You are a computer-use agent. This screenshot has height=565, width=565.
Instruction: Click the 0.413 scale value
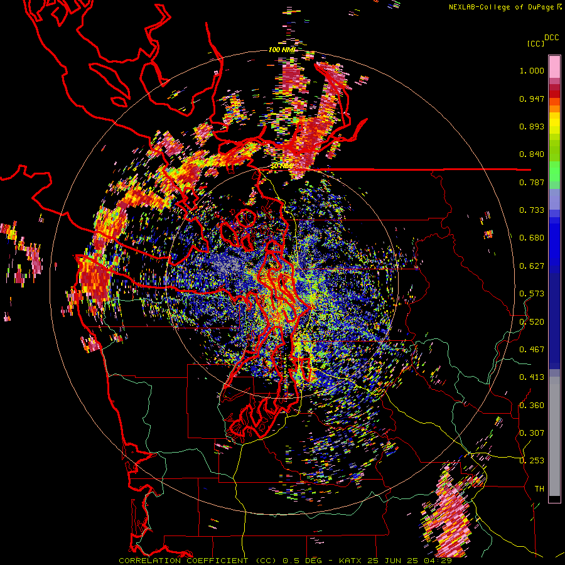pyautogui.click(x=532, y=377)
